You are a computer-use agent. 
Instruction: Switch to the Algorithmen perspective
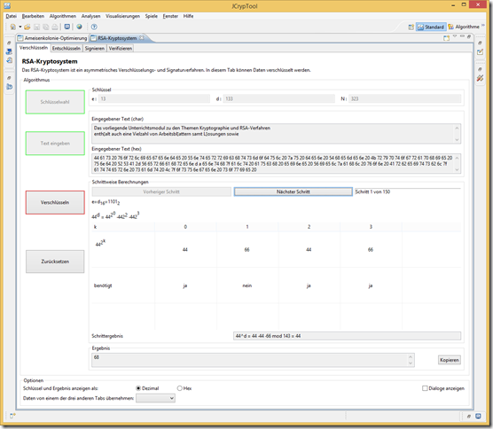pos(464,27)
